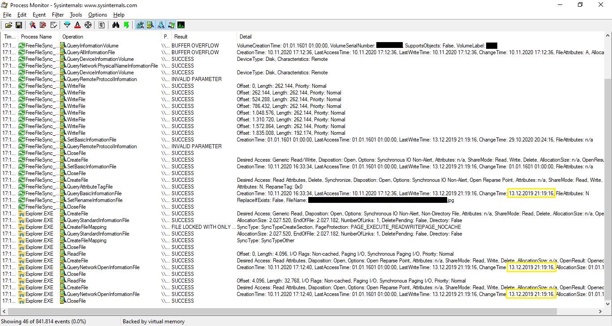Click 'Showing 46 of 841.814 events' status text
This screenshot has height=326, width=612.
coord(44,321)
